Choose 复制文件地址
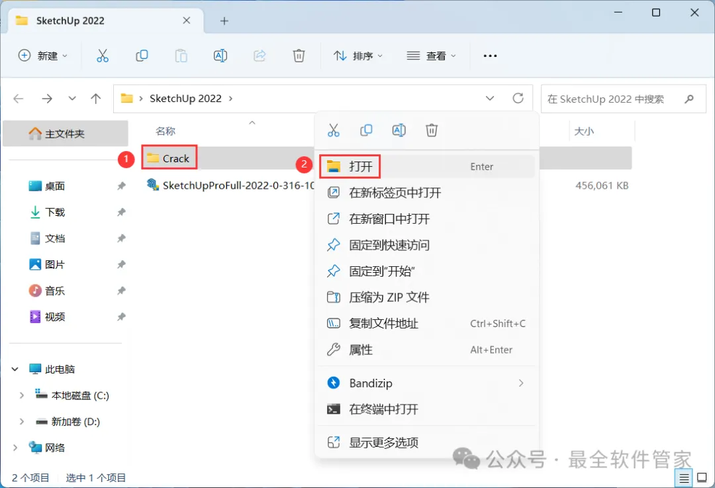The image size is (715, 488). (427, 323)
